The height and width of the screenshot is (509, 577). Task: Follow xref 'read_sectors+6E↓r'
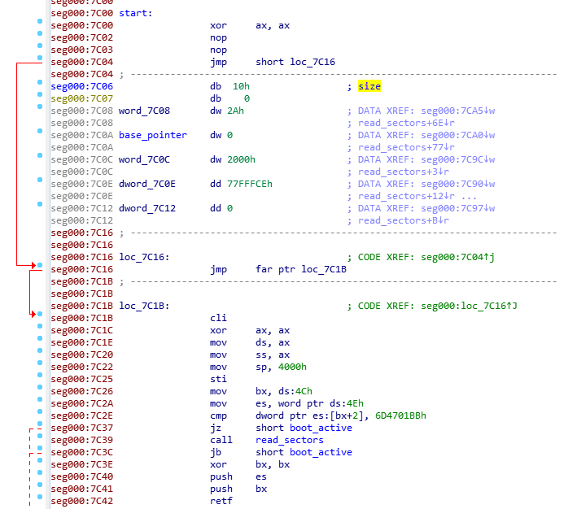[x=406, y=124]
